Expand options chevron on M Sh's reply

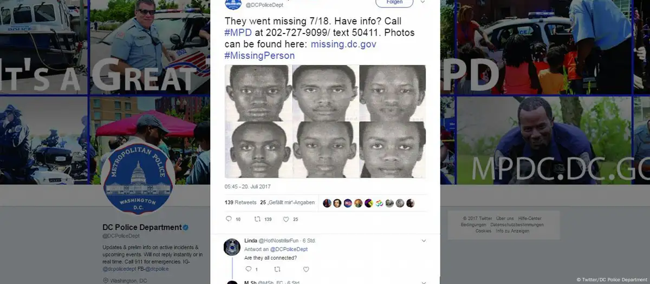click(424, 282)
